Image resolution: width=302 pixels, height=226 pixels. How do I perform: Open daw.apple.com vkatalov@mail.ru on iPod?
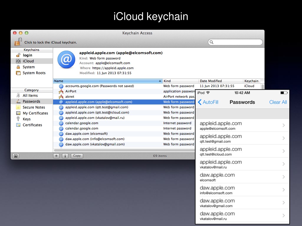point(242,215)
